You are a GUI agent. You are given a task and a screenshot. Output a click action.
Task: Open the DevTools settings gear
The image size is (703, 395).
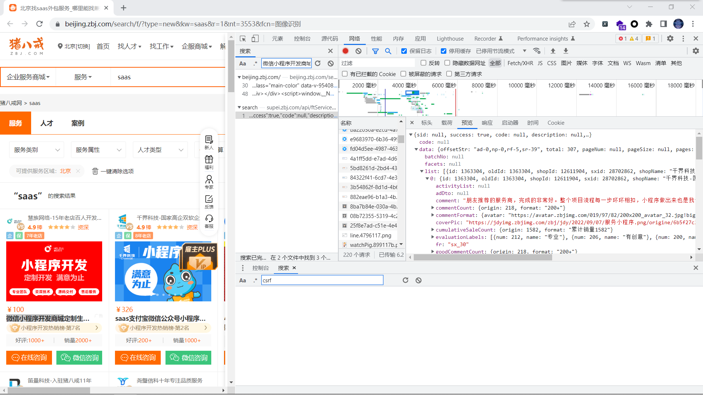click(x=670, y=38)
